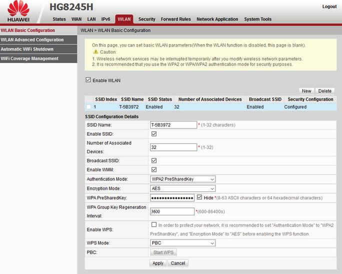The image size is (342, 274).
Task: Toggle the Enable SSID checkbox
Action: point(154,134)
